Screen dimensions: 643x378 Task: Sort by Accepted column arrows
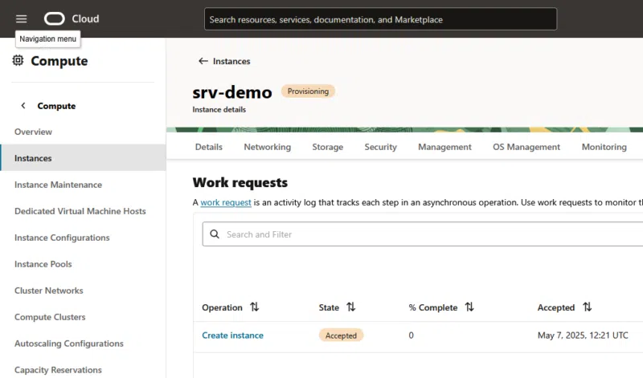[x=587, y=307]
